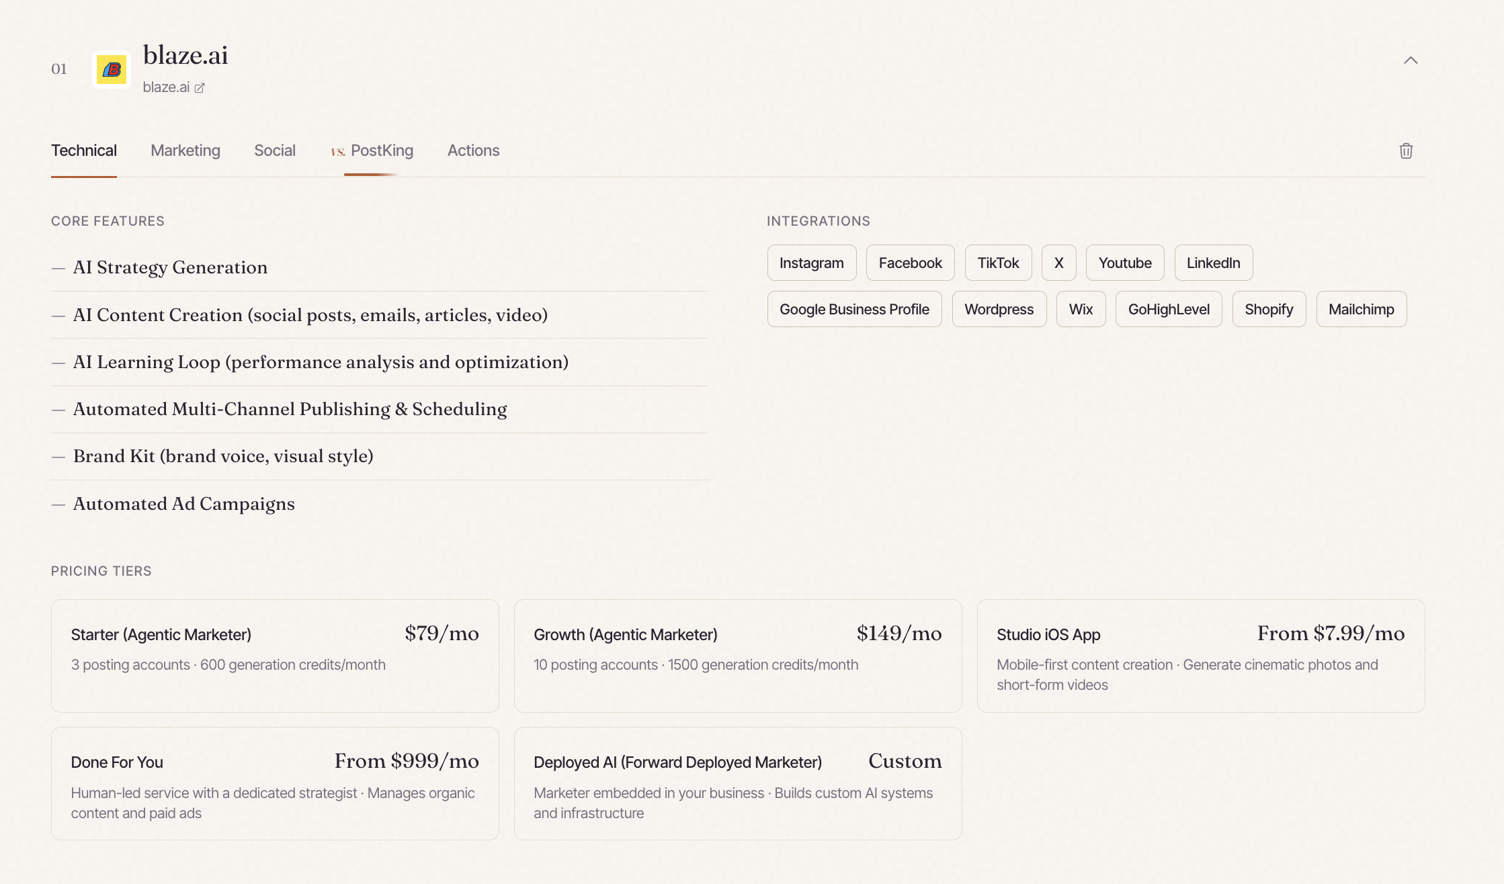
Task: Select the TikTok integration chip
Action: [999, 263]
